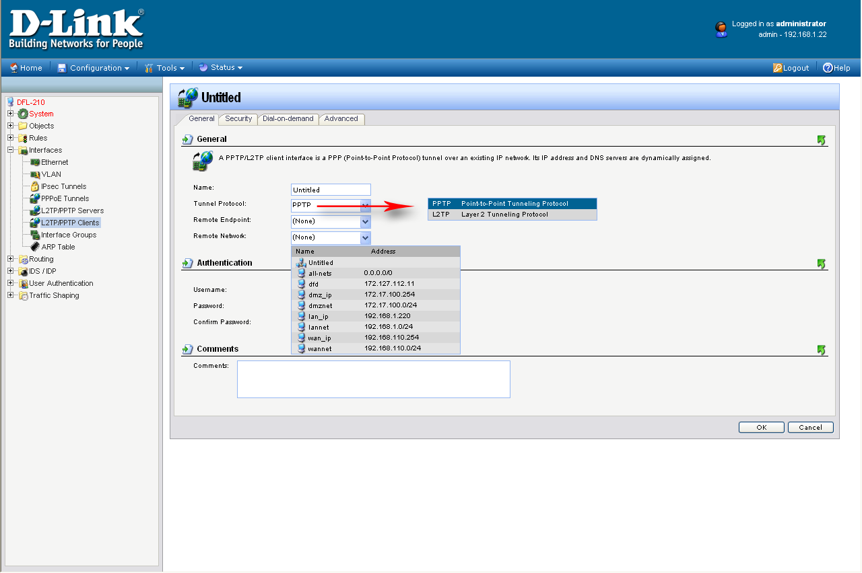Click the Traffic Shaping icon
The width and height of the screenshot is (862, 573).
[23, 295]
